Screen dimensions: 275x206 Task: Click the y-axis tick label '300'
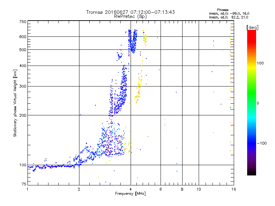(x=23, y=87)
